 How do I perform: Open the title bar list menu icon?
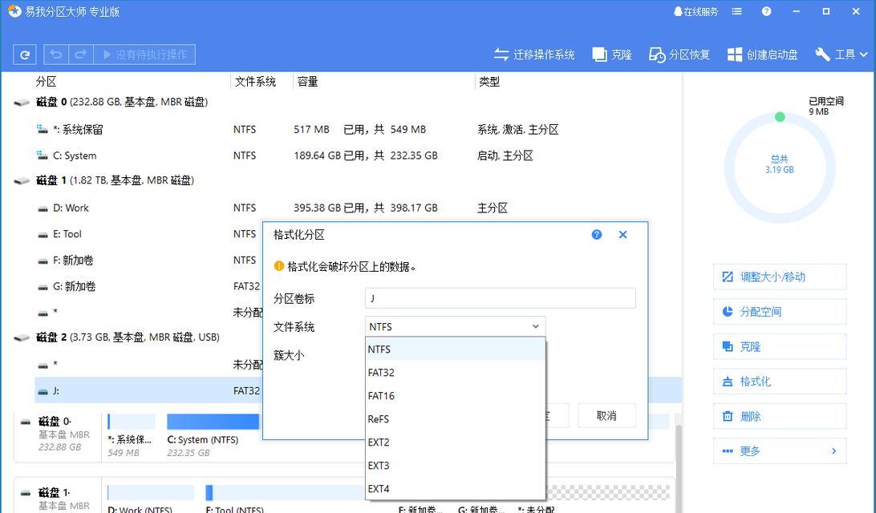point(737,12)
